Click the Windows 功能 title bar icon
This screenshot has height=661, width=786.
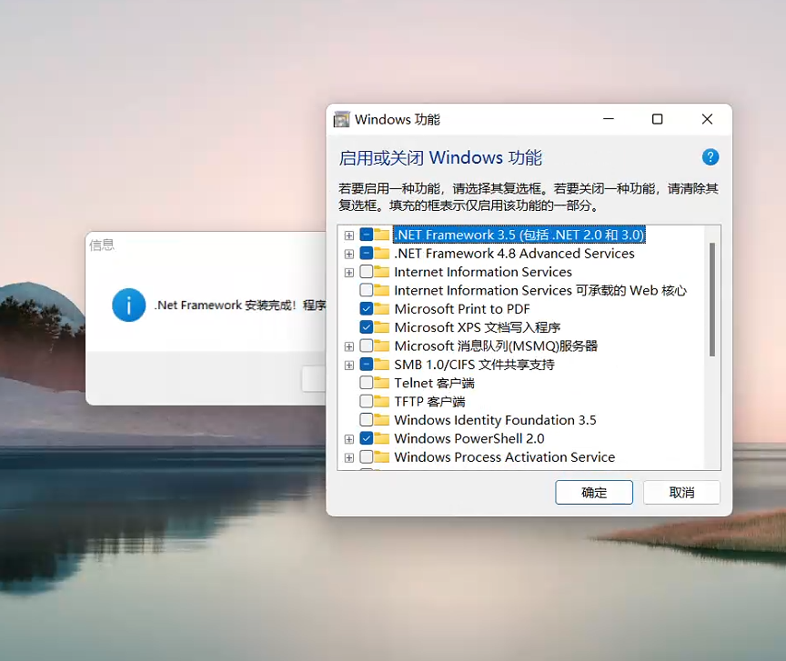(341, 119)
